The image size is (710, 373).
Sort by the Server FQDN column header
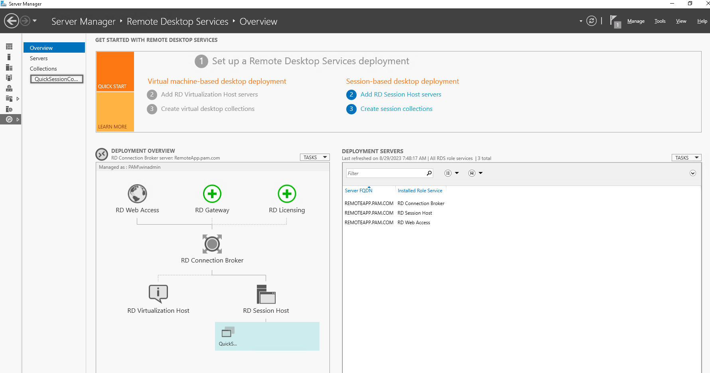click(359, 191)
